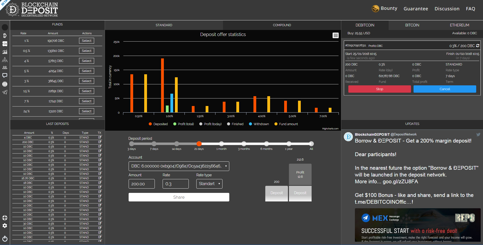The height and width of the screenshot is (245, 483).
Task: Open the growth chart statistics icon
Action: coord(5,52)
